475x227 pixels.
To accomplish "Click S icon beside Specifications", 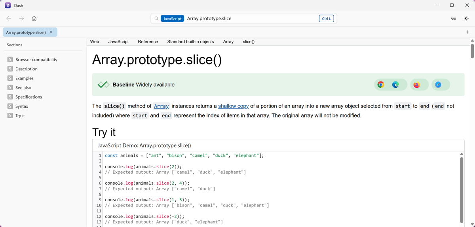I will click(10, 97).
